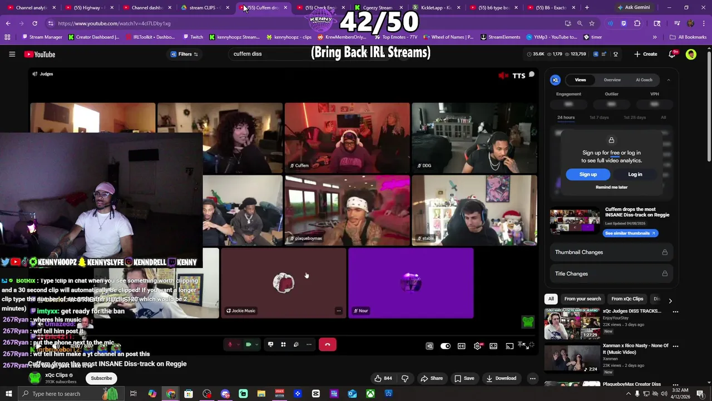Toggle the autoplay switch in the player
712x401 pixels.
[x=446, y=346]
